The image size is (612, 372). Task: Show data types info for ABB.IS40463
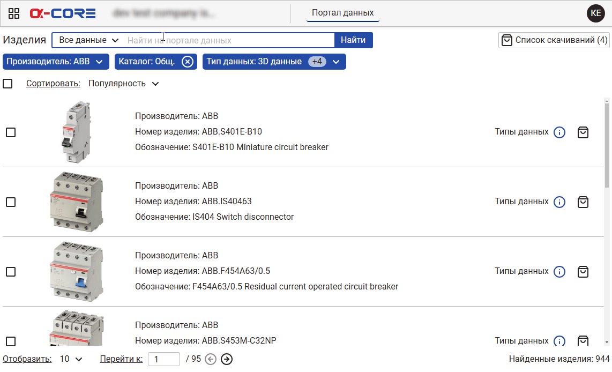[x=559, y=202]
